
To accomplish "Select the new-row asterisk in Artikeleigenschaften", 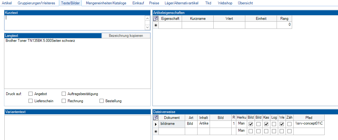I will tap(156, 25).
